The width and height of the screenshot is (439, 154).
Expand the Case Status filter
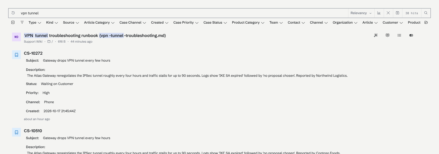[x=215, y=23]
